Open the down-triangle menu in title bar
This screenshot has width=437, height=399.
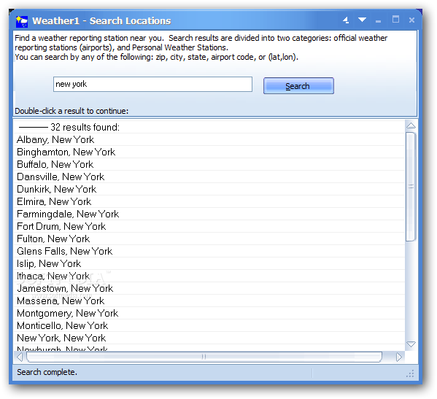(362, 20)
